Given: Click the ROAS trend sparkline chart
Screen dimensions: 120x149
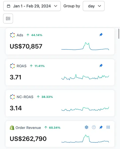Looking at the screenshot, I should 85,77.
